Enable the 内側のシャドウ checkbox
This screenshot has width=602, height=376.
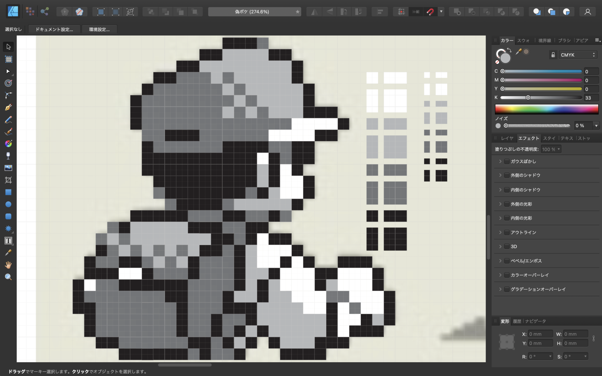507,190
